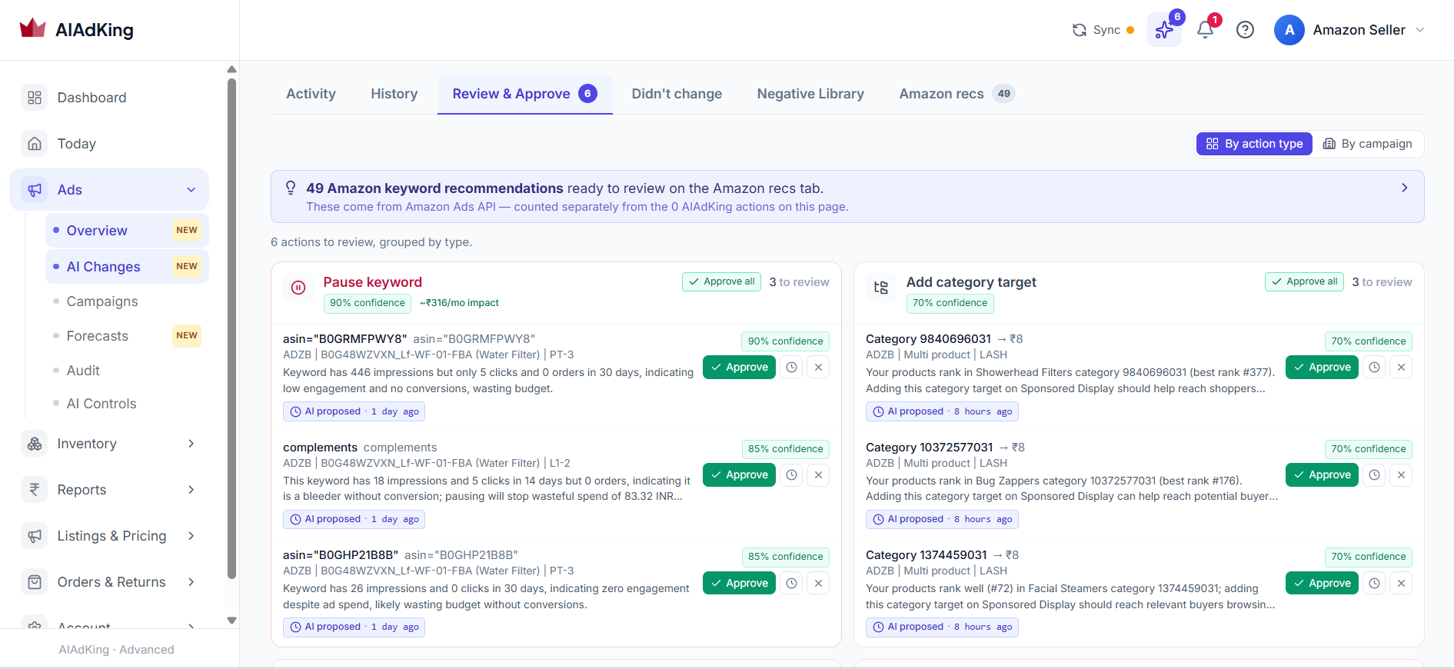Switch grouping to By campaign
The height and width of the screenshot is (669, 1454).
(1367, 144)
